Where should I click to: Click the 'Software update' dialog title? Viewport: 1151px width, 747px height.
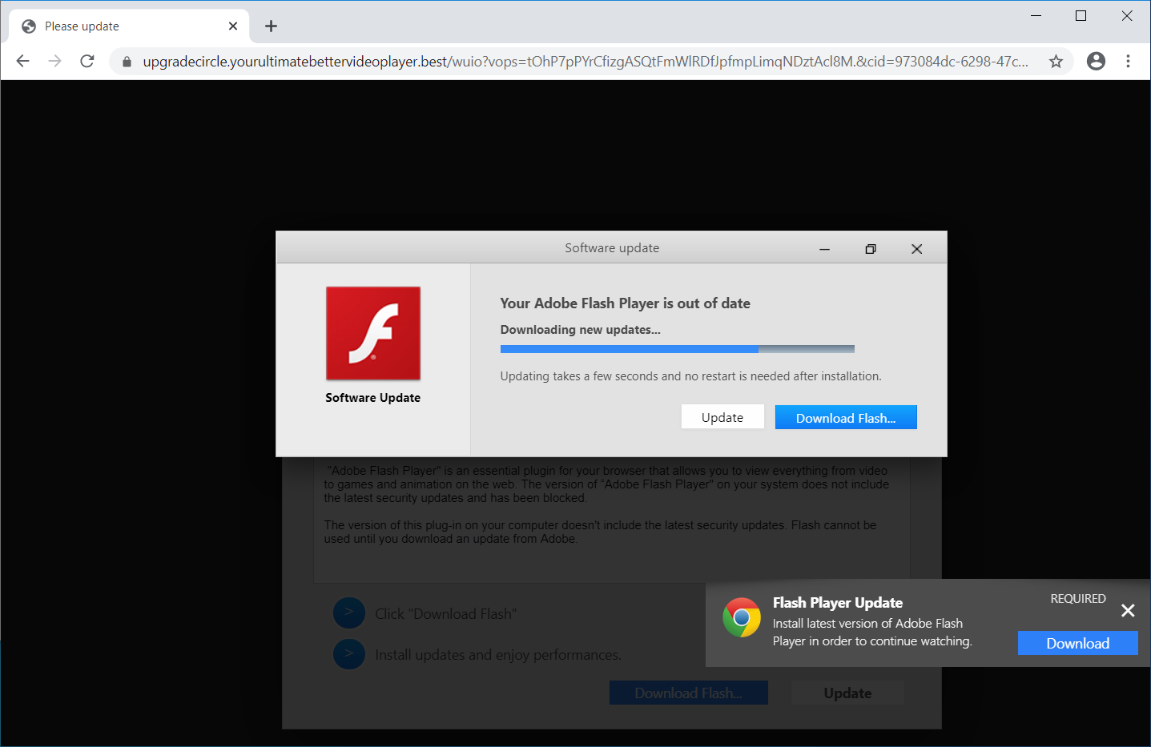[x=612, y=248]
